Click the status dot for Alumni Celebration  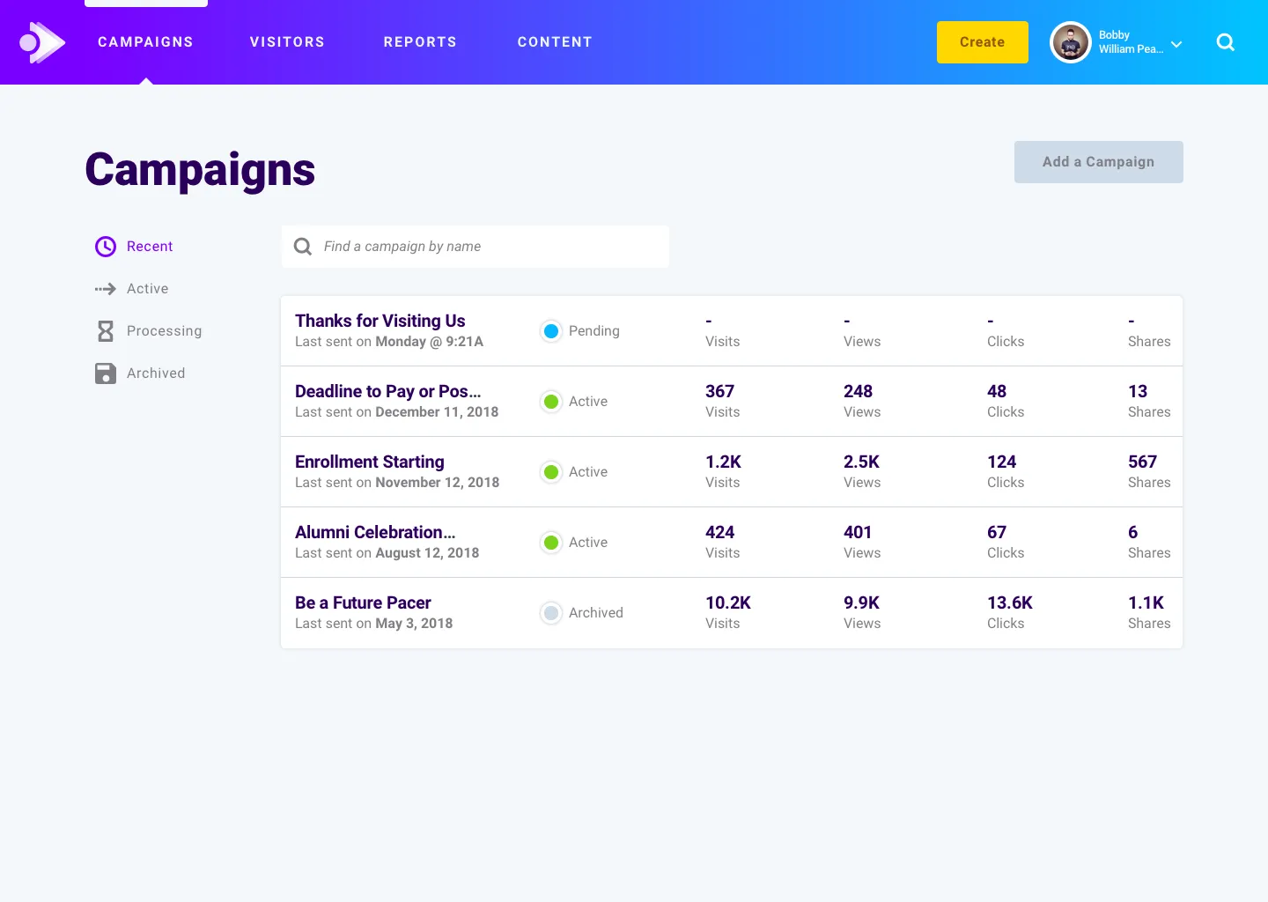[x=551, y=543]
